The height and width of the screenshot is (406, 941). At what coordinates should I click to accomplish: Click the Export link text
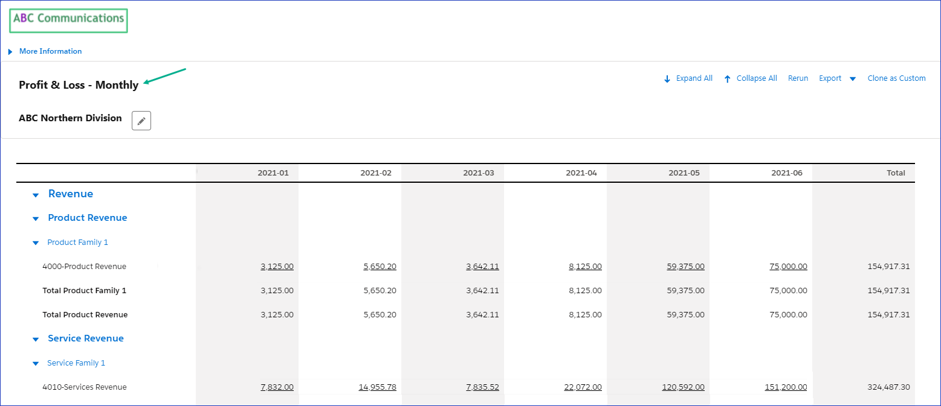[830, 78]
